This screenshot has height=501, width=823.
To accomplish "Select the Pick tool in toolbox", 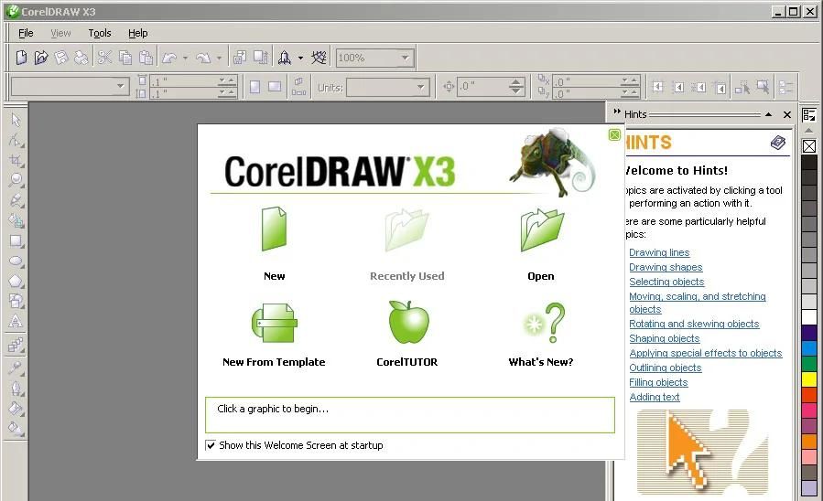I will tap(16, 120).
